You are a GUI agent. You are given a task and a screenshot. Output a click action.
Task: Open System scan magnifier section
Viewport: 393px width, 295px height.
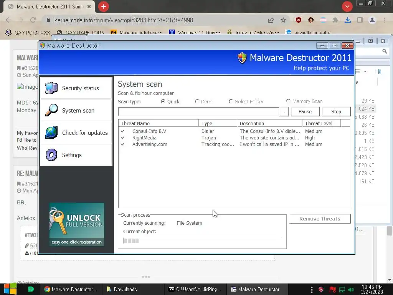tap(76, 110)
